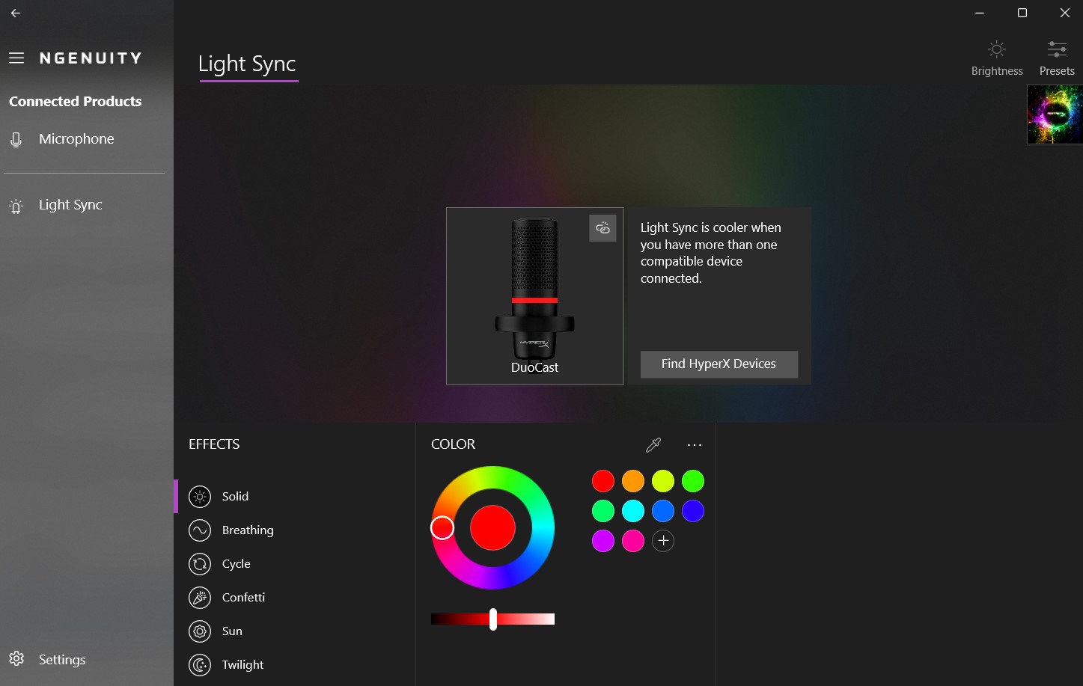Pick the spring green color swatch
The image size is (1083, 686).
[603, 511]
